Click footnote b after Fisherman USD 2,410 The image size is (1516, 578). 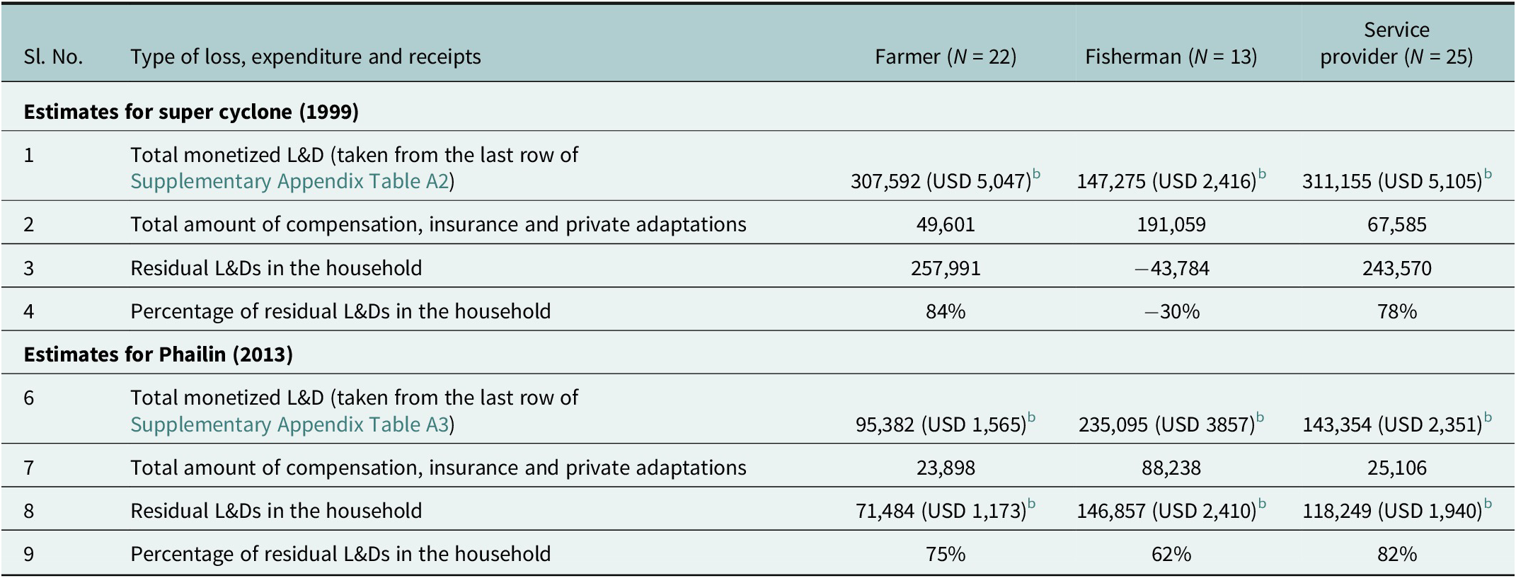click(1262, 504)
